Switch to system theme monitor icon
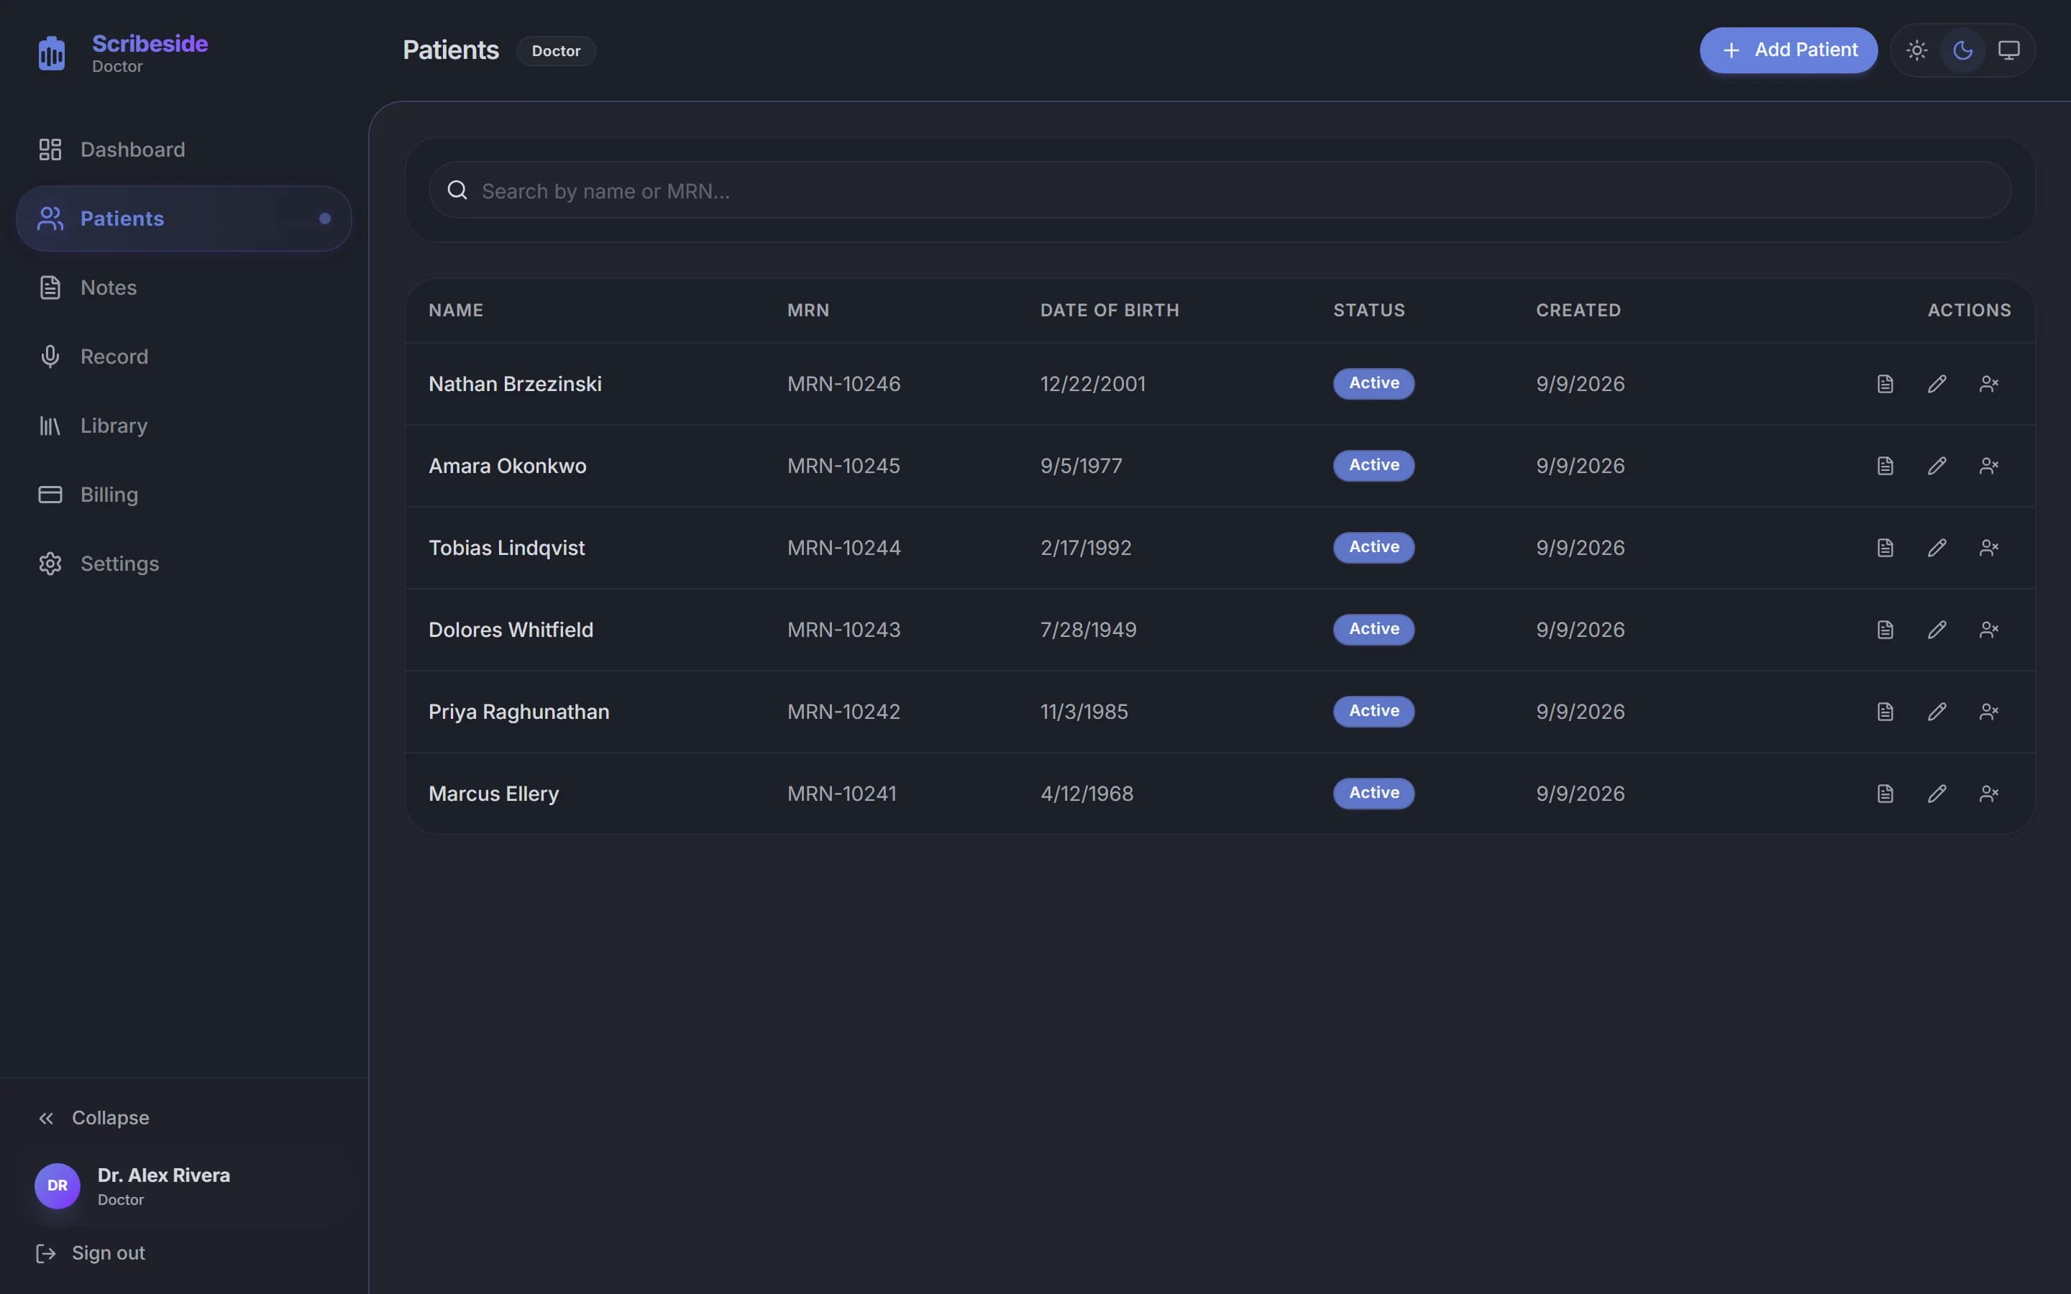2071x1294 pixels. [x=2008, y=50]
